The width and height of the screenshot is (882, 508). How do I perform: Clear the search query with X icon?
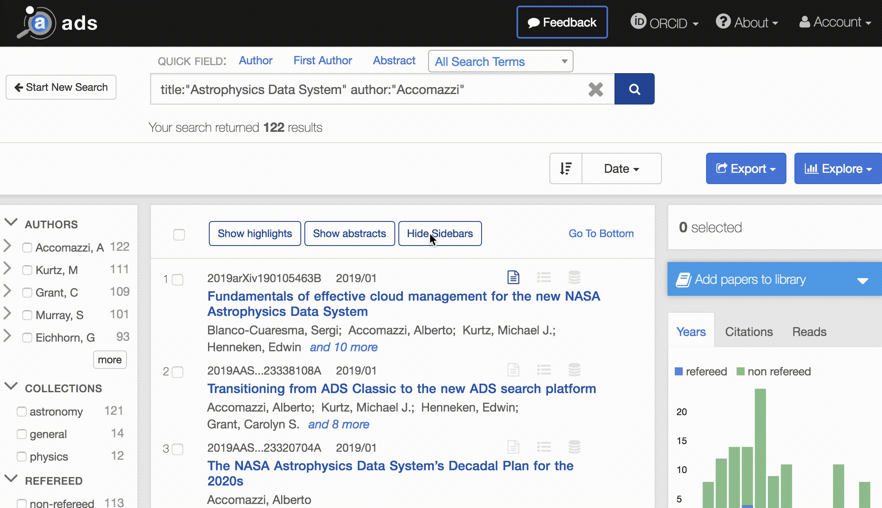[x=595, y=89]
